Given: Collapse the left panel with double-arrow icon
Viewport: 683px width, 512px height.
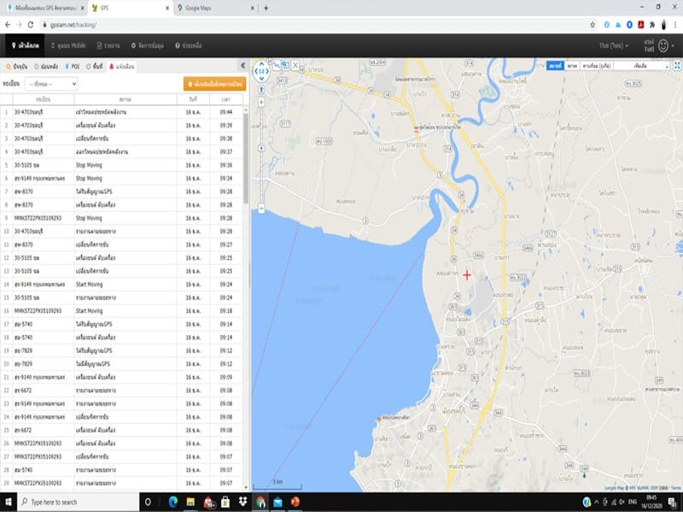Looking at the screenshot, I should click(x=242, y=65).
